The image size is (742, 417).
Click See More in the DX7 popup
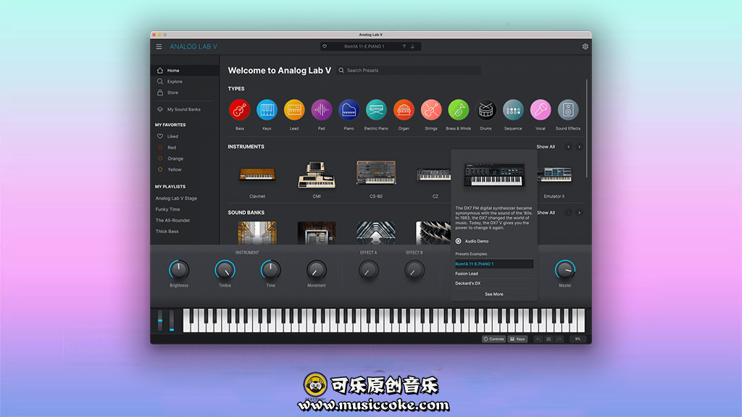click(x=494, y=294)
